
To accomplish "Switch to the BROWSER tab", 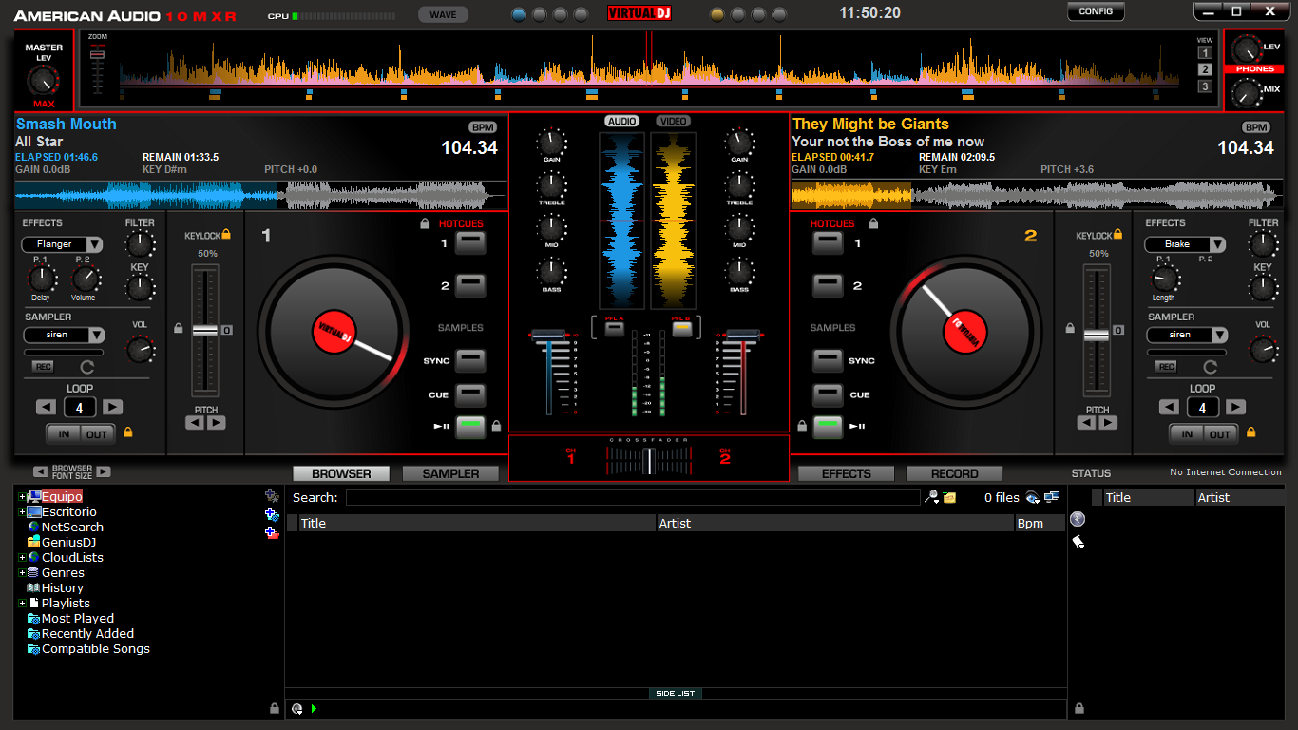I will pos(341,473).
